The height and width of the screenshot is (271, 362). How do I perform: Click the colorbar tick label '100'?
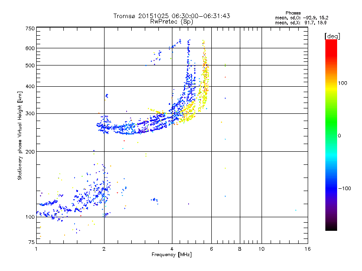(x=343, y=83)
